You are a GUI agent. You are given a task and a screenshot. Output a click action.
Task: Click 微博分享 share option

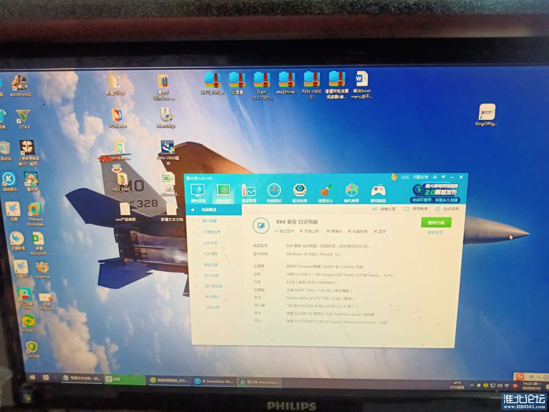[x=384, y=209]
